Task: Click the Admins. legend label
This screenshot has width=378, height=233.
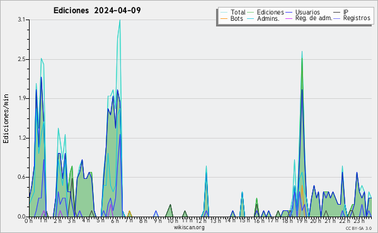Action: (x=268, y=18)
